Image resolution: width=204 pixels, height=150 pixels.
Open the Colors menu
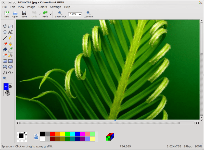pos(43,7)
